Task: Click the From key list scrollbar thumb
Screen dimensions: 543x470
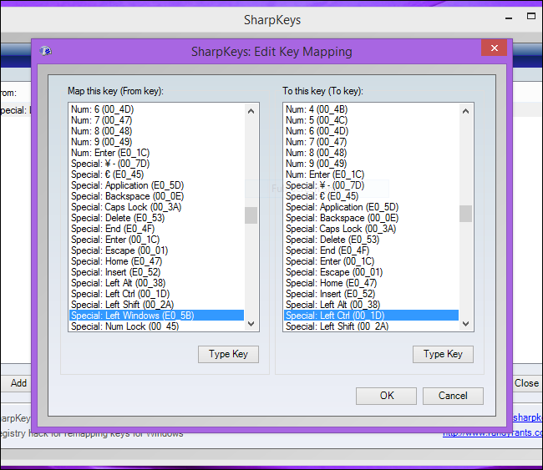Action: pyautogui.click(x=251, y=215)
